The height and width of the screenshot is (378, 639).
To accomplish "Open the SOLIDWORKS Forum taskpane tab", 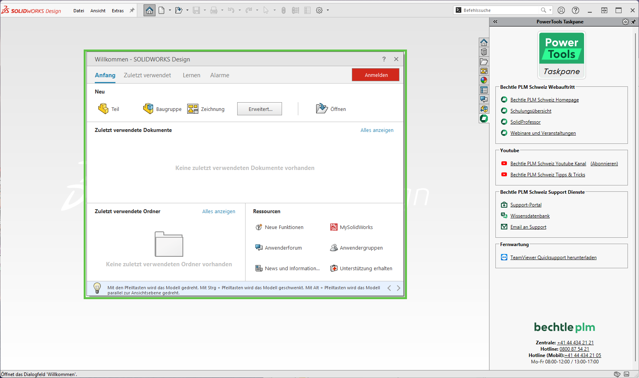I will click(484, 99).
